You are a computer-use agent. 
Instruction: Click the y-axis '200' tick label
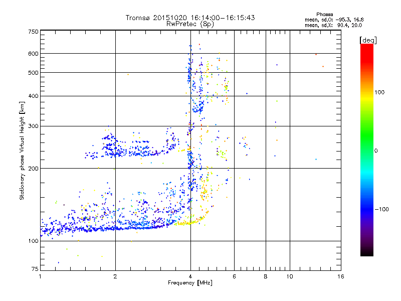pyautogui.click(x=33, y=168)
